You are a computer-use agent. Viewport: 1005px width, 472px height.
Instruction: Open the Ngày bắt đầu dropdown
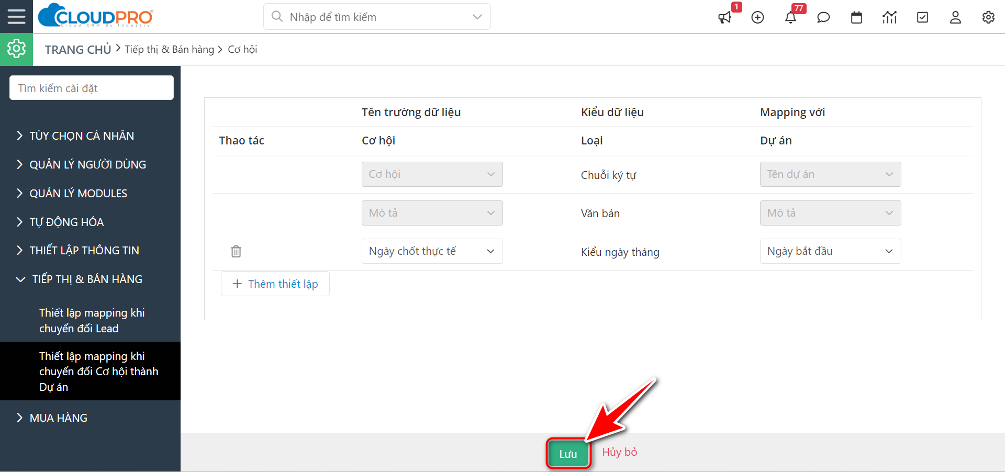[x=830, y=251]
